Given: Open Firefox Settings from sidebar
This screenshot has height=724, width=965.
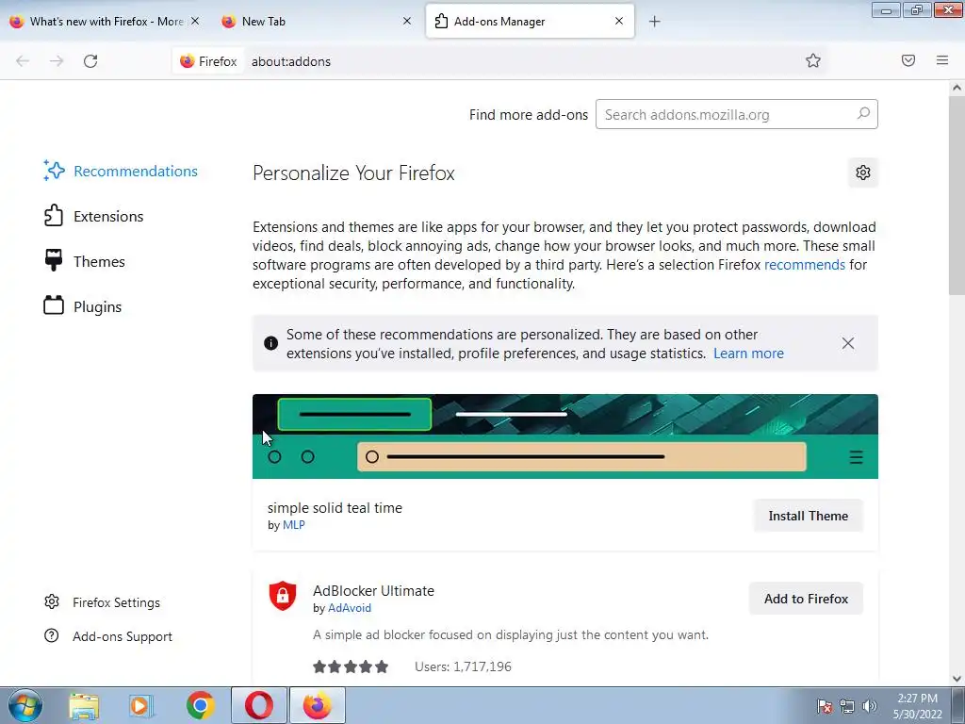Looking at the screenshot, I should 102,602.
